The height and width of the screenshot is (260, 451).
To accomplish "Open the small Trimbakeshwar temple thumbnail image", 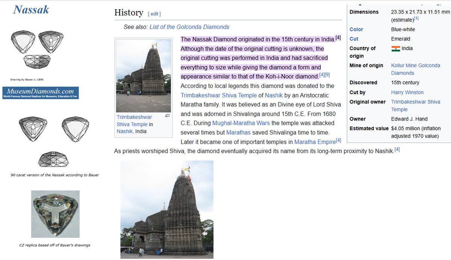I will click(144, 76).
